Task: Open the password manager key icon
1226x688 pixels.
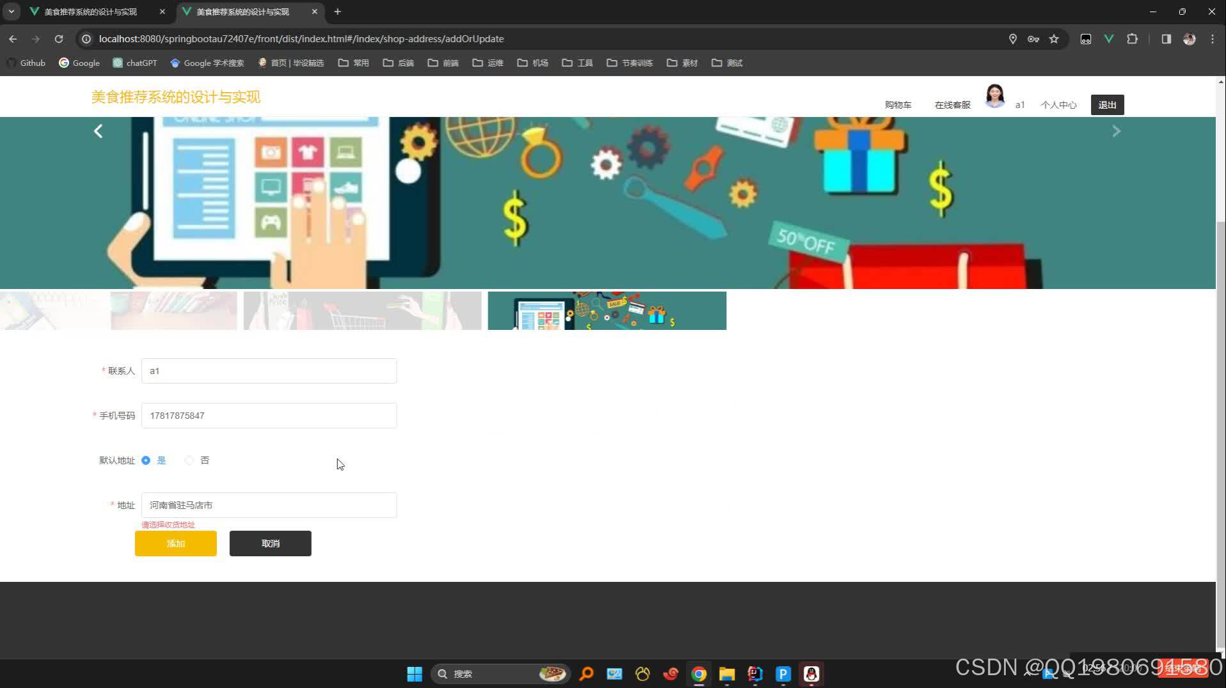Action: click(1033, 39)
